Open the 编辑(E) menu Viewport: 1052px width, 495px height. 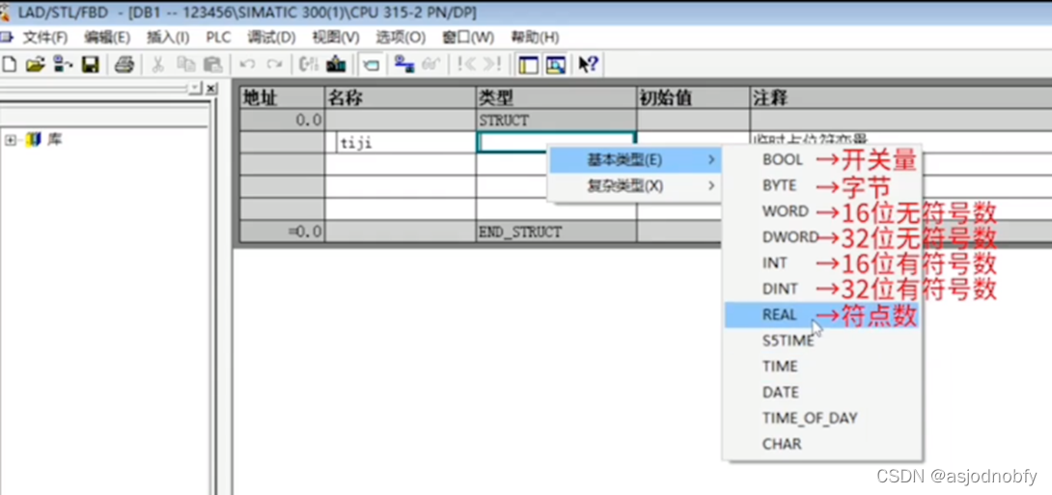[107, 37]
